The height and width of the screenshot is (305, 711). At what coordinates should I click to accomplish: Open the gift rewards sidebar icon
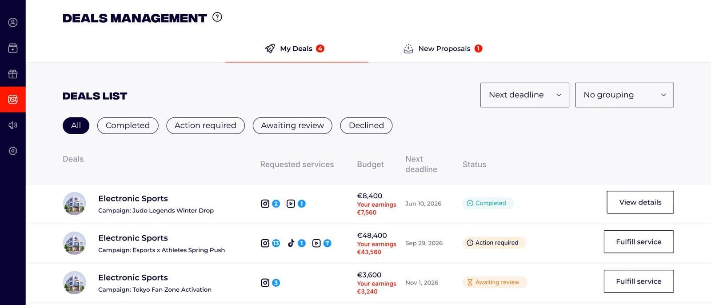coord(13,74)
